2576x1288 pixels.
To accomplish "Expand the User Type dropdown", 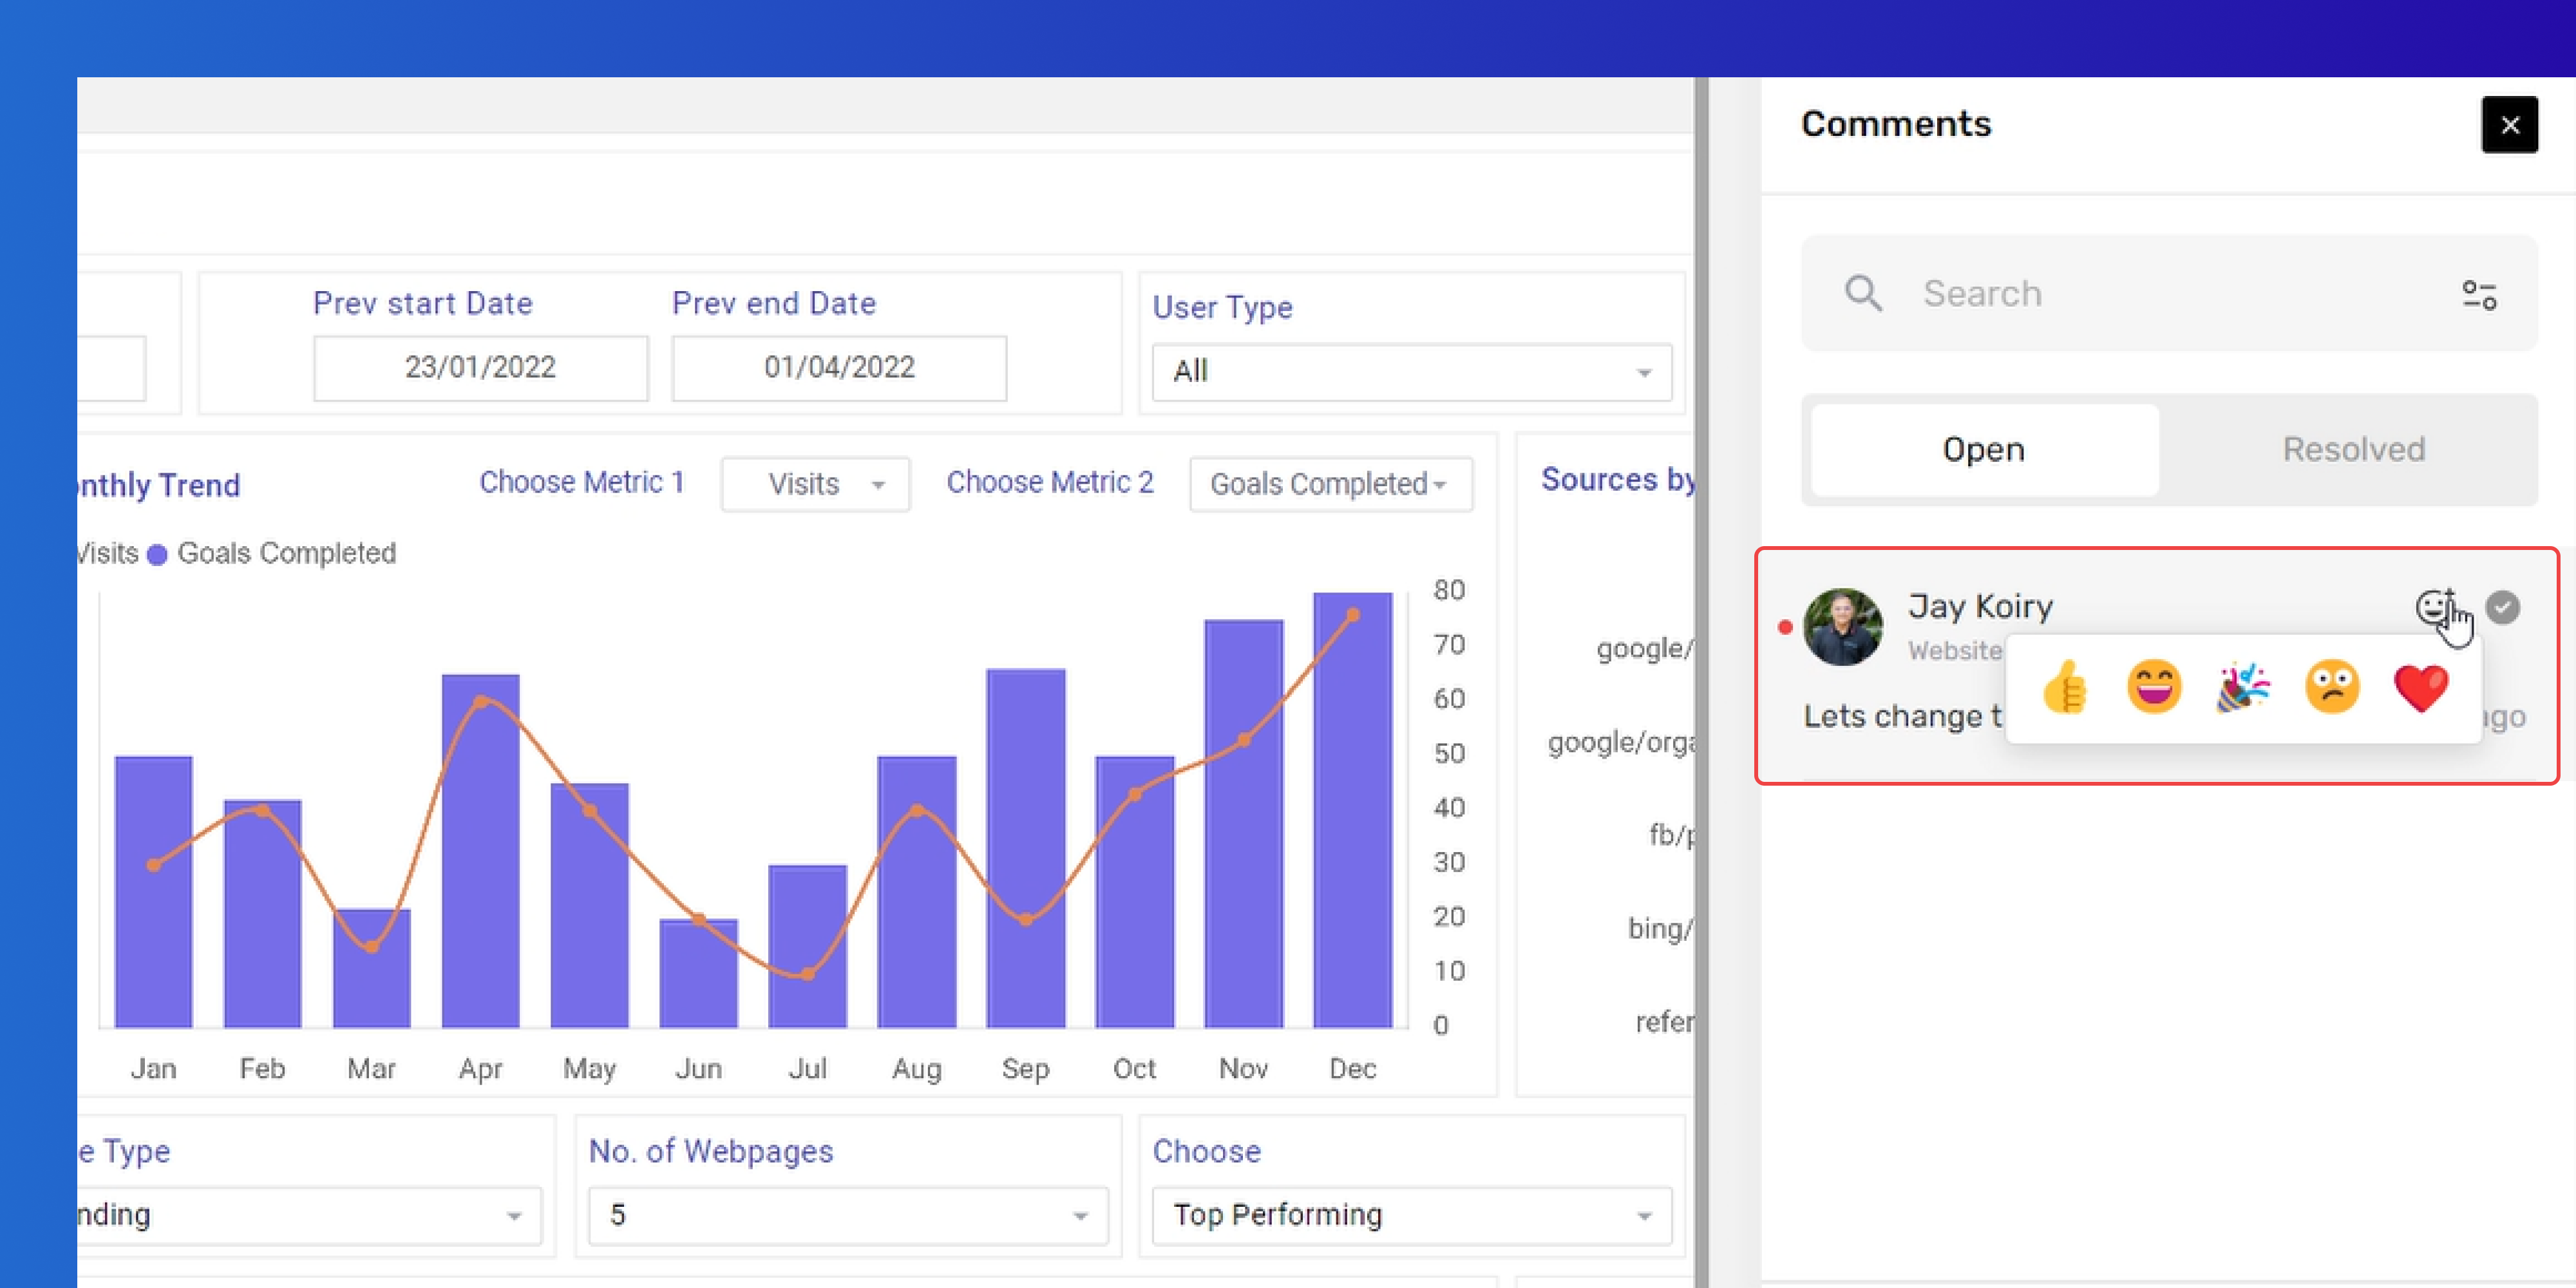I will 1411,372.
